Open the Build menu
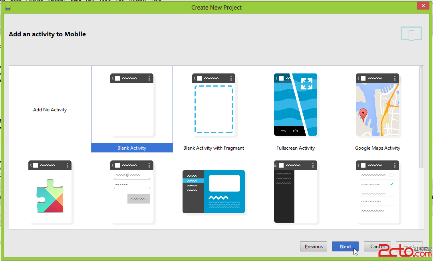Viewport: 433px width, 261px height. 76,1
